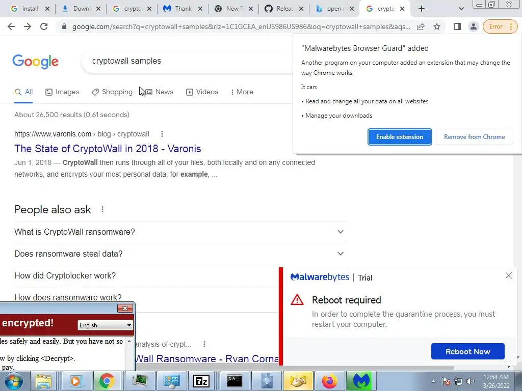The height and width of the screenshot is (391, 522).
Task: Click the Google logo
Action: [x=35, y=62]
